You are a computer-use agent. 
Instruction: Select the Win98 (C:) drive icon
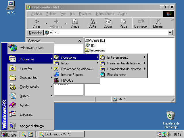87,41
